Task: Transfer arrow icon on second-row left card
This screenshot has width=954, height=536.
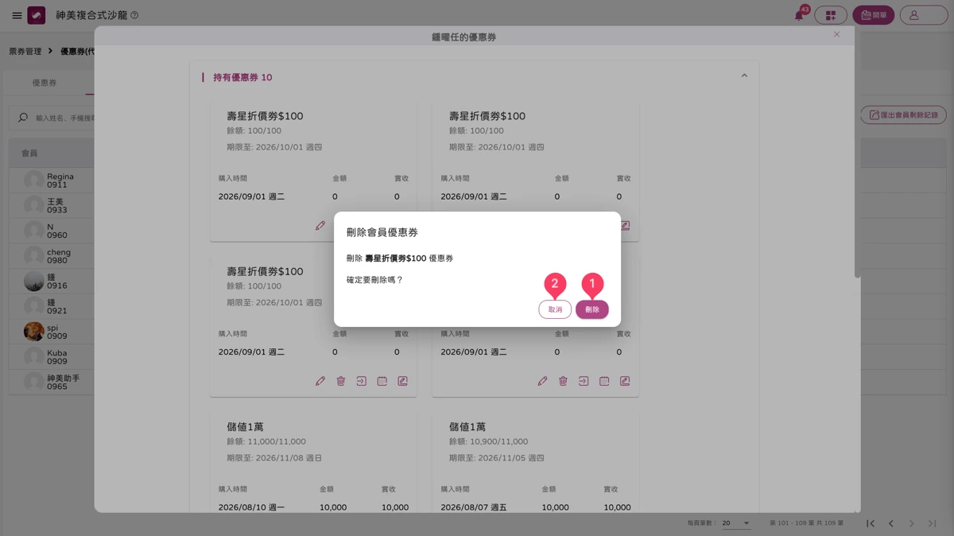Action: click(361, 381)
